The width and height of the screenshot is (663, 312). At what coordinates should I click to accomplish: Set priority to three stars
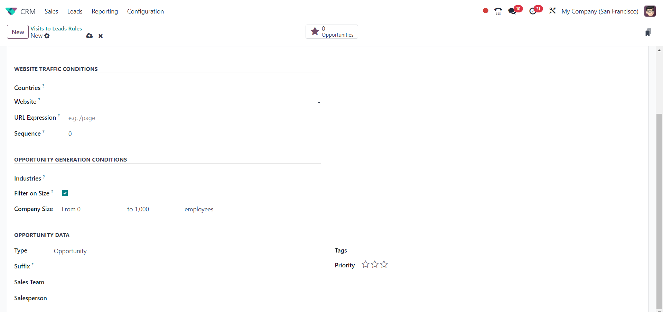pyautogui.click(x=384, y=265)
